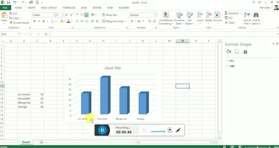The image size is (279, 148).
Task: Click Merge & Center button
Action: 113,21
